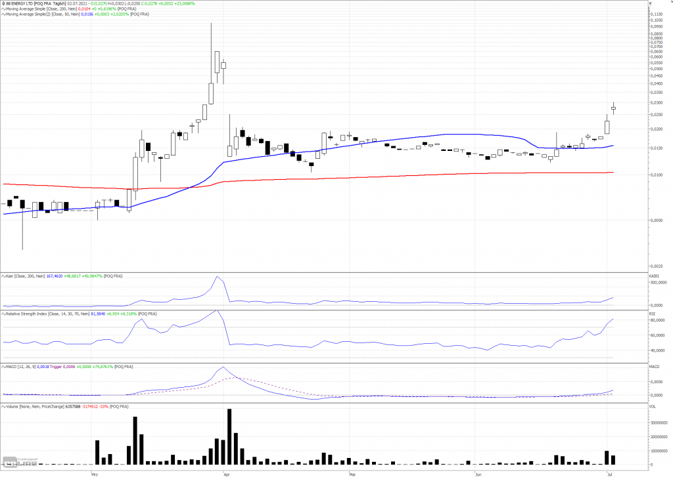Click the Apr label on the time axis
This screenshot has height=477, width=673.
227,475
